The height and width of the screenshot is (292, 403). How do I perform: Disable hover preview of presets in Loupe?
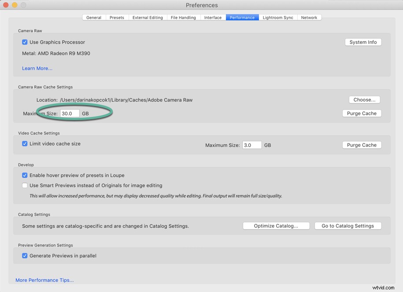click(x=25, y=175)
